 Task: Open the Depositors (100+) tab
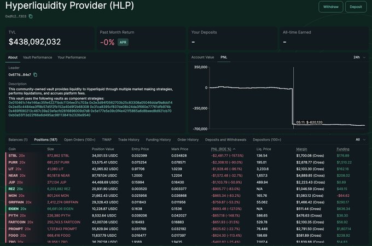(267, 140)
